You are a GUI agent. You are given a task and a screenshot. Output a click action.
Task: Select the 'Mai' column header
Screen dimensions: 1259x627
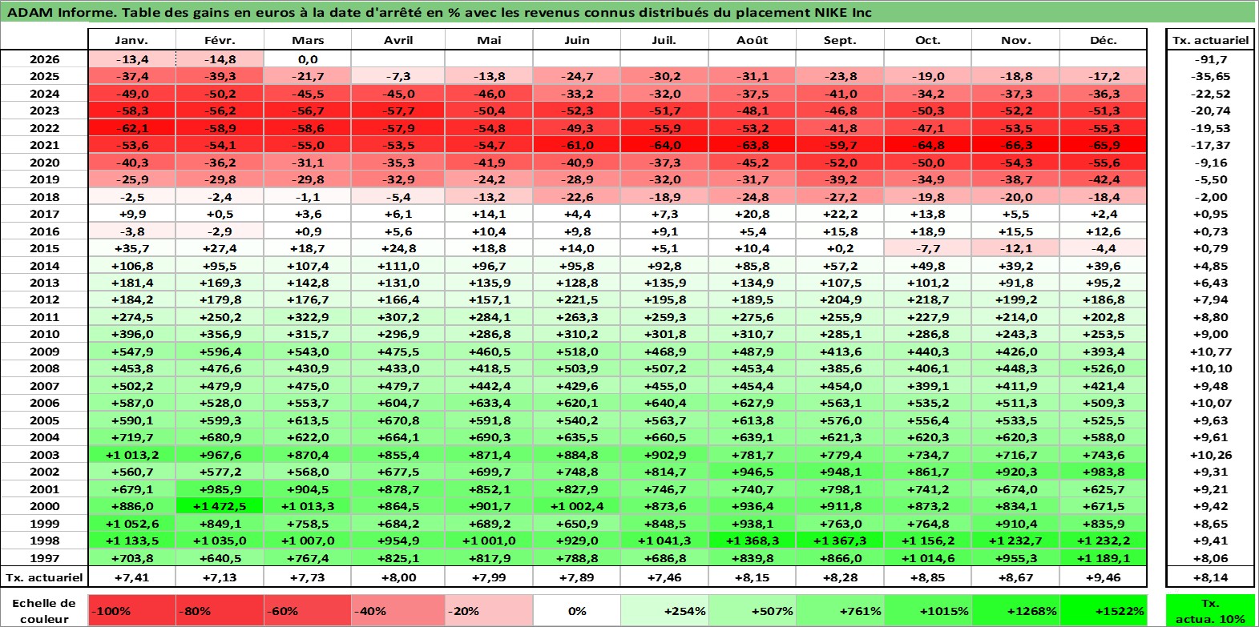click(489, 40)
